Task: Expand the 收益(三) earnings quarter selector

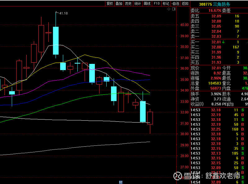Action: [197, 104]
